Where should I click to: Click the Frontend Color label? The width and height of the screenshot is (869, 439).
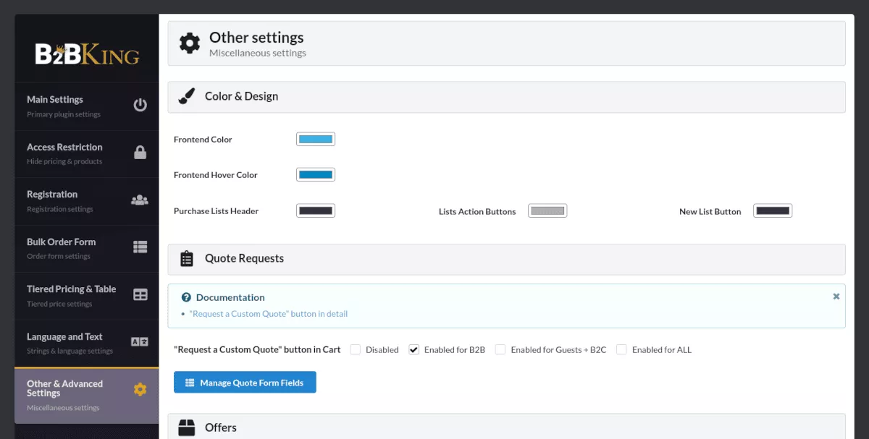[203, 140]
